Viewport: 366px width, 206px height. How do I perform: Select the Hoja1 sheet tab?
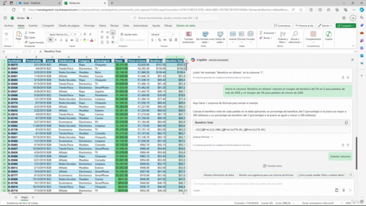(x=25, y=197)
